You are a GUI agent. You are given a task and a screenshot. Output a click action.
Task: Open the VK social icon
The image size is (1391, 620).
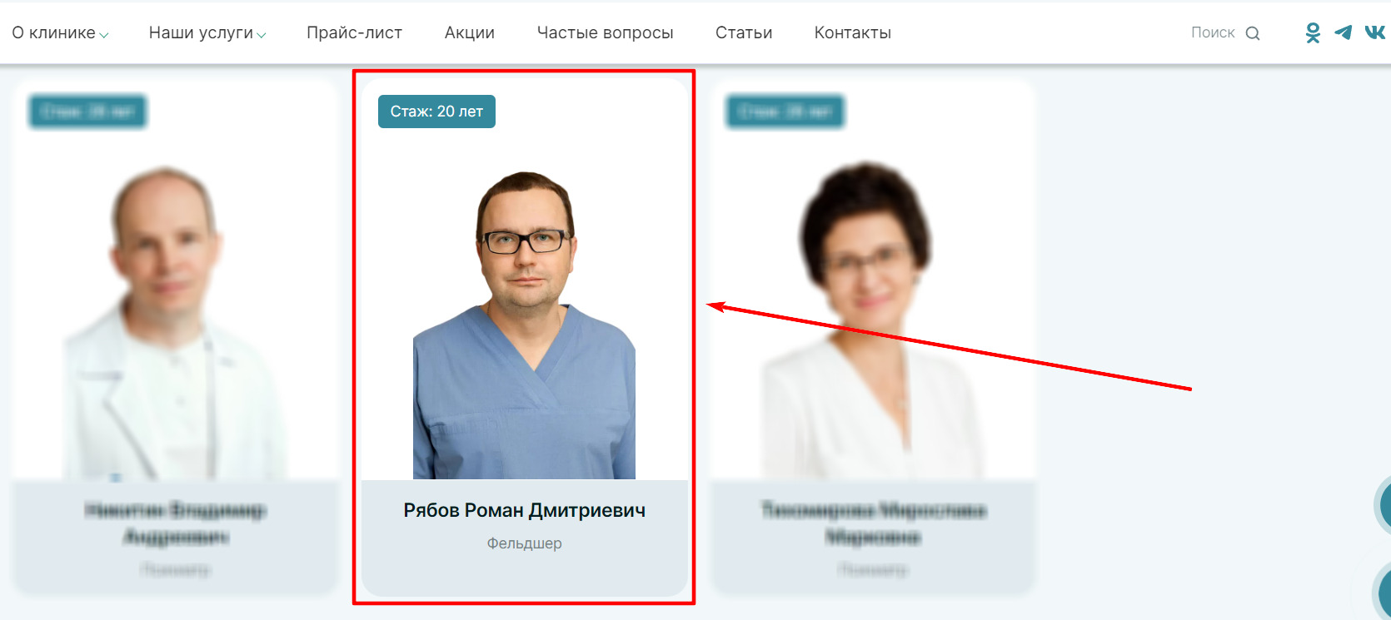tap(1375, 32)
